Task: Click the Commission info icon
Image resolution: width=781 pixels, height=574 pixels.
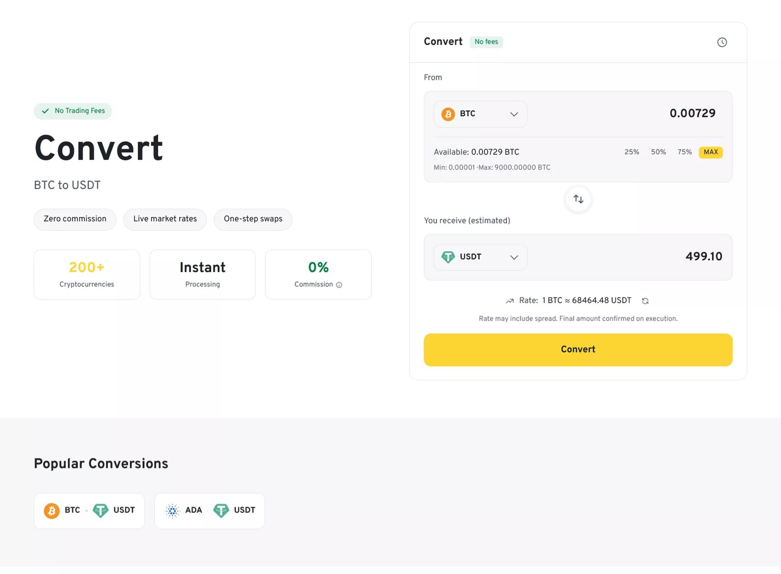Action: coord(339,285)
